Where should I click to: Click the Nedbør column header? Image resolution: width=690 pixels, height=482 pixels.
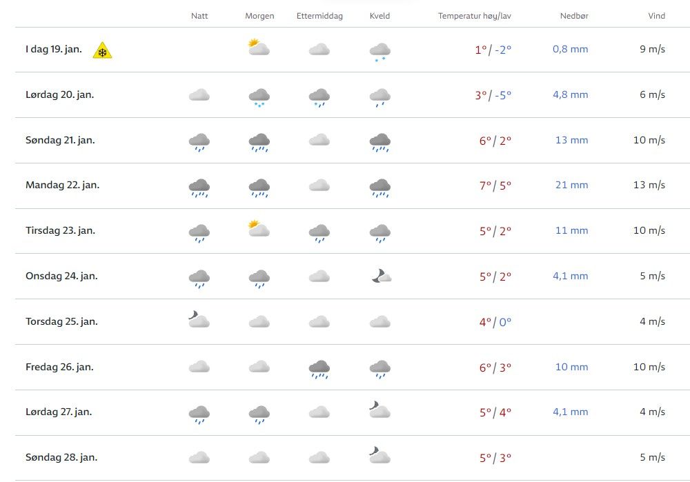point(573,16)
